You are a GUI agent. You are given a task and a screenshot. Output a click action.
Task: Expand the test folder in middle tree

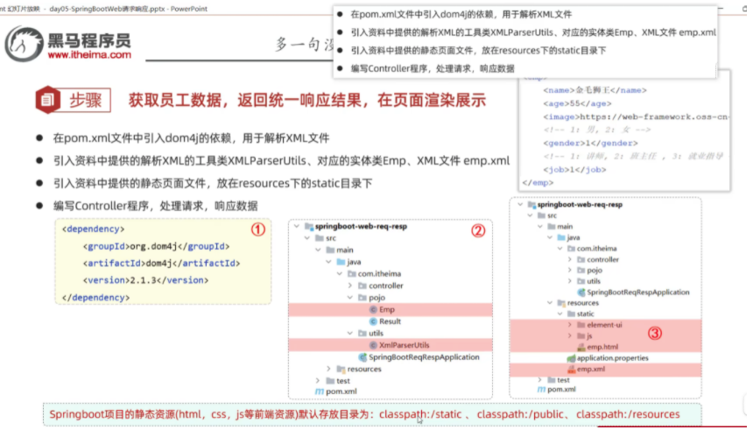(x=318, y=381)
